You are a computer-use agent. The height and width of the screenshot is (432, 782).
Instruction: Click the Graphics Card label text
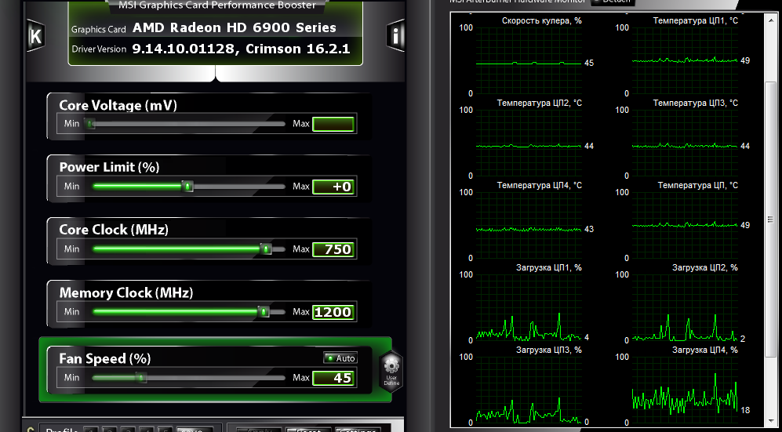pyautogui.click(x=98, y=29)
